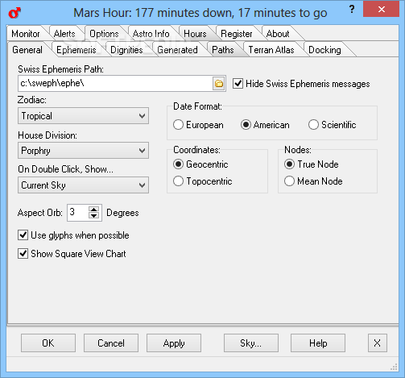405x378 pixels.
Task: Select the General sub-tab
Action: (27, 50)
